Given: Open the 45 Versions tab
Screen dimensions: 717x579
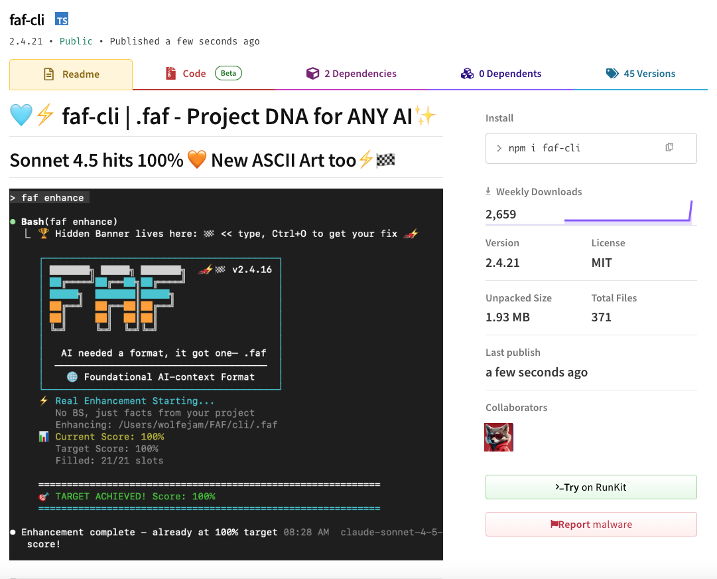Looking at the screenshot, I should 649,73.
